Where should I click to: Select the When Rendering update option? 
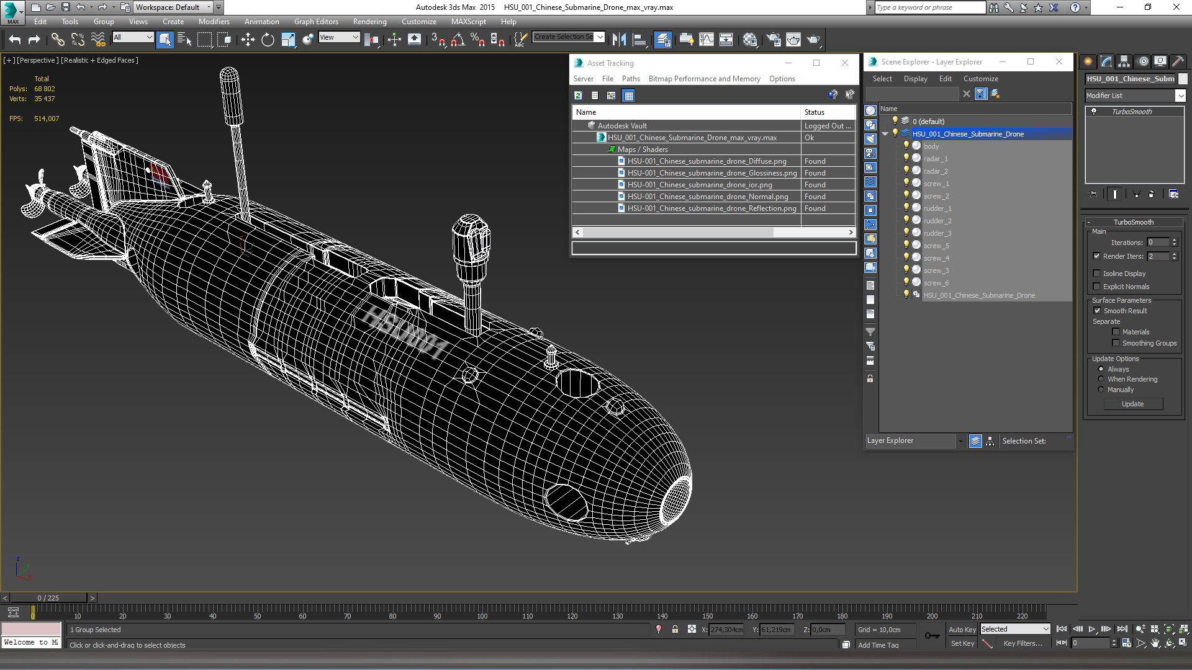tap(1101, 379)
